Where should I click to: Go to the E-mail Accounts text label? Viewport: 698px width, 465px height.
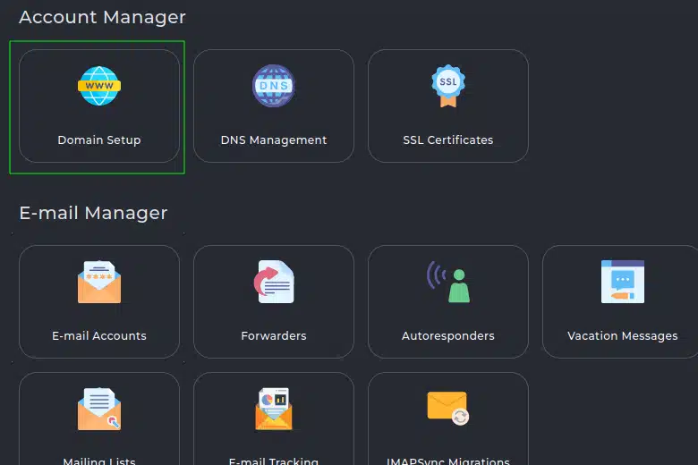pos(99,336)
